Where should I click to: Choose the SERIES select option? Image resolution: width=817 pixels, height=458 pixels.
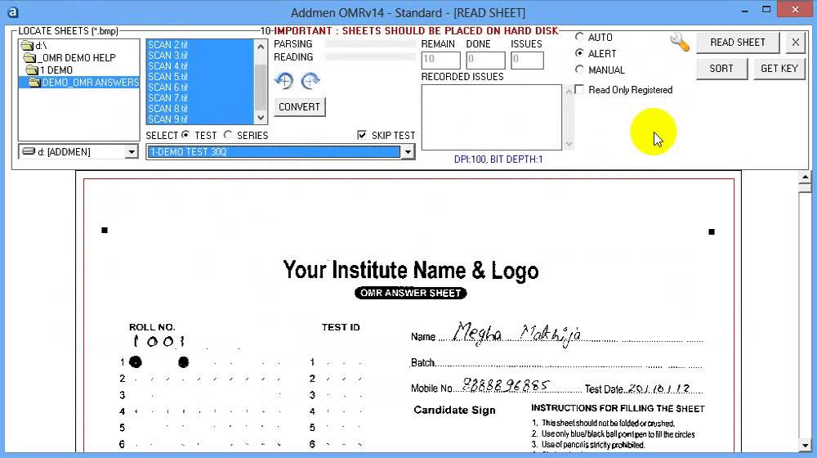click(228, 135)
